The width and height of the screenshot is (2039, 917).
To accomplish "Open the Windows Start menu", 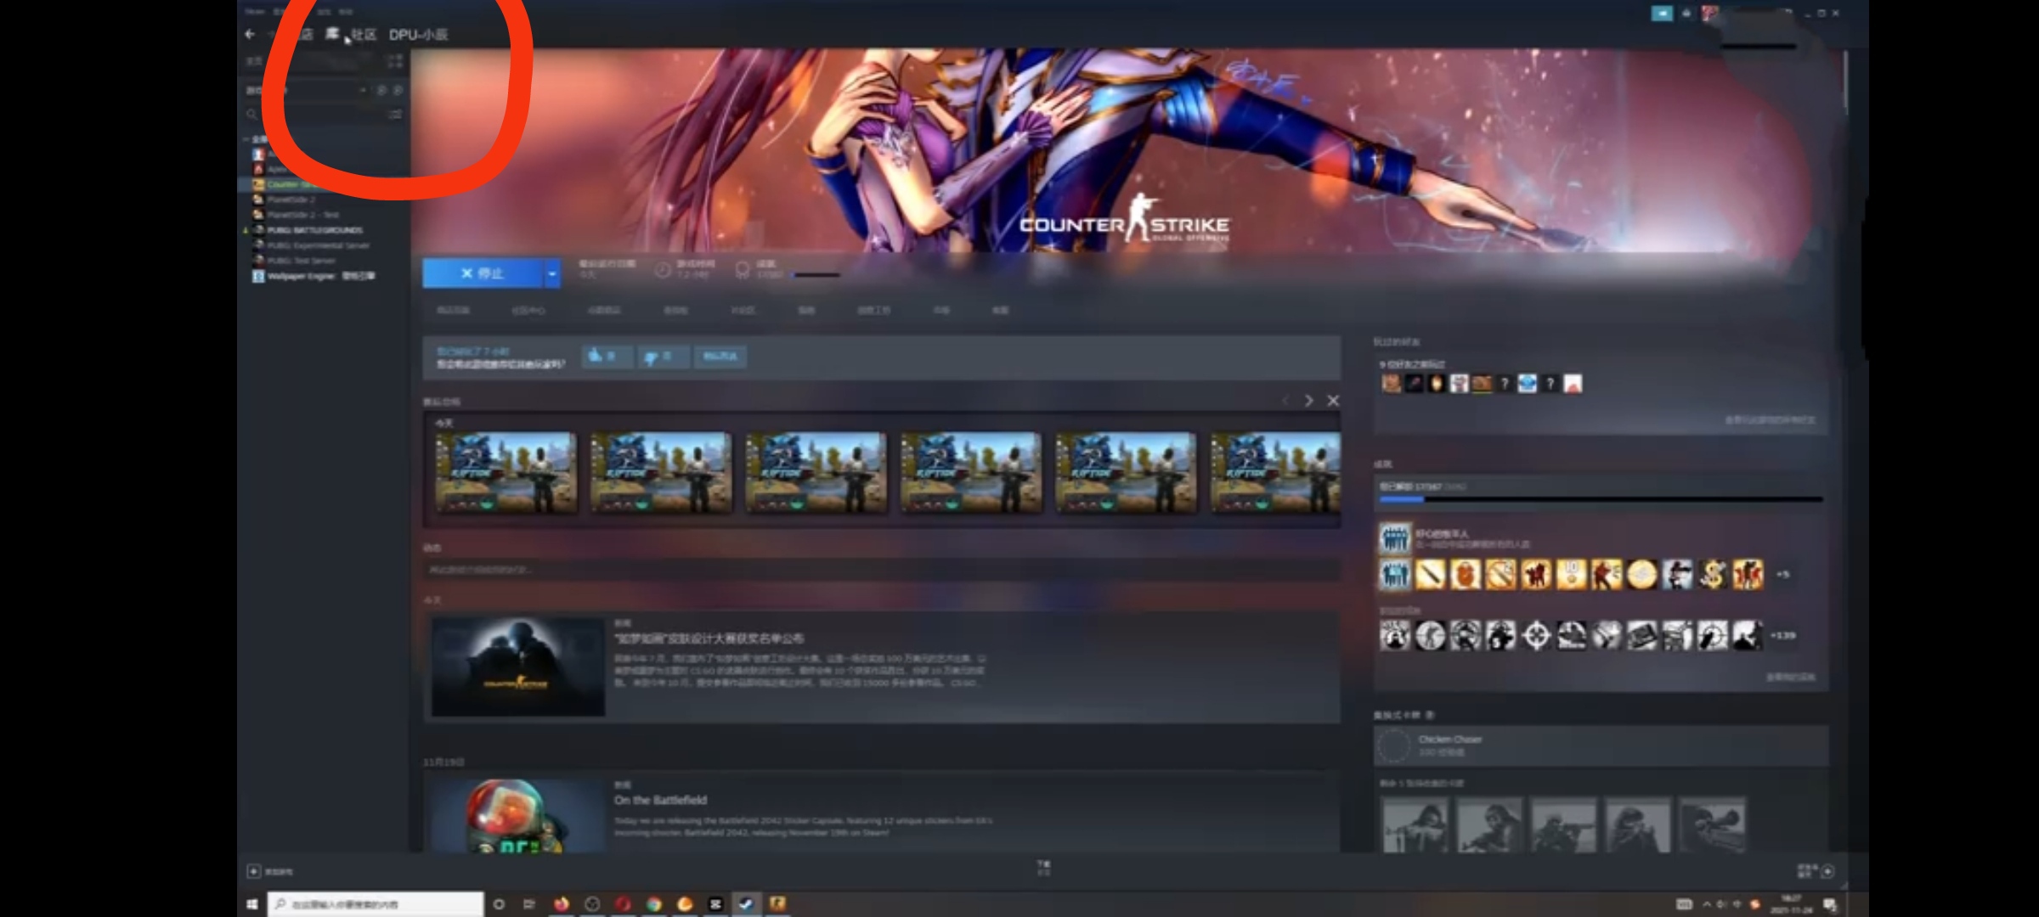I will click(251, 904).
